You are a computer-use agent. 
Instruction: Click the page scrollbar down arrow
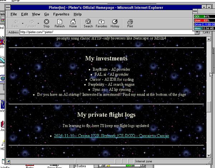[209, 155]
